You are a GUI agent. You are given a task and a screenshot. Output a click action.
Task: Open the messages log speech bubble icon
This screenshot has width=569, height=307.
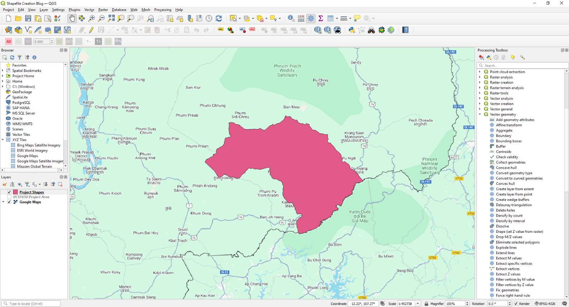point(564,304)
